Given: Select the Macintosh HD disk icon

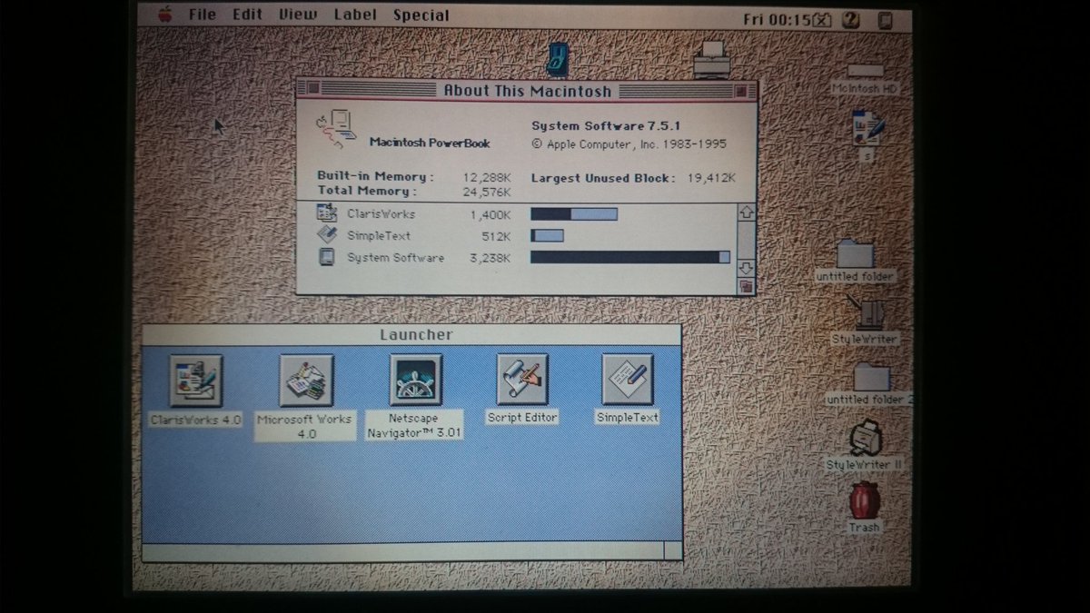Looking at the screenshot, I should 865,71.
